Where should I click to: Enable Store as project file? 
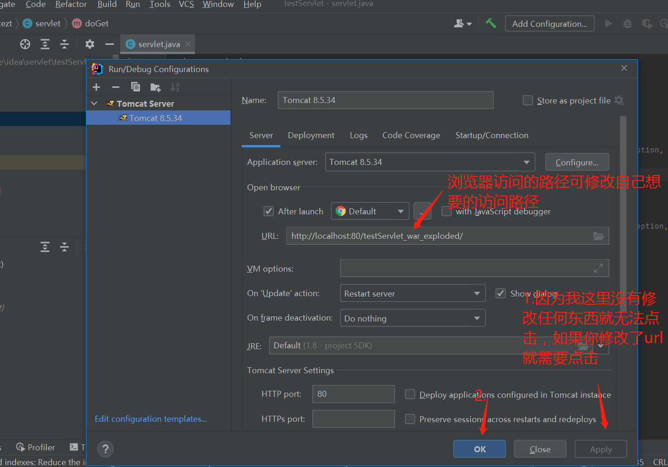(x=528, y=100)
